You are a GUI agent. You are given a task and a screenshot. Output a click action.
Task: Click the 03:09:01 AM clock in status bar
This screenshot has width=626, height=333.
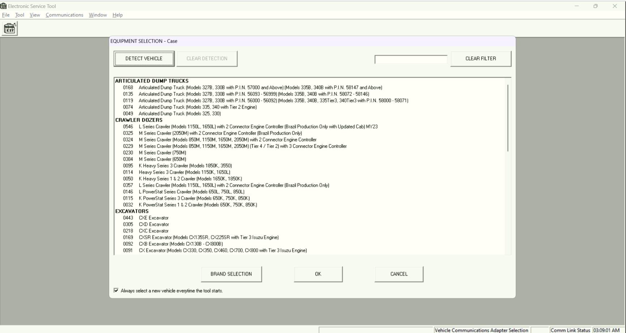pos(606,330)
